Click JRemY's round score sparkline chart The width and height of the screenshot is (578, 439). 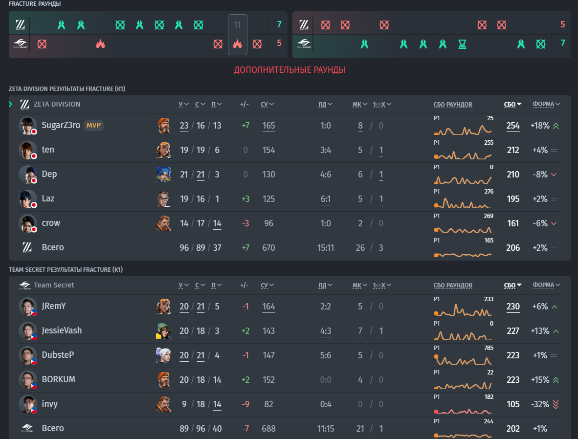click(x=463, y=309)
